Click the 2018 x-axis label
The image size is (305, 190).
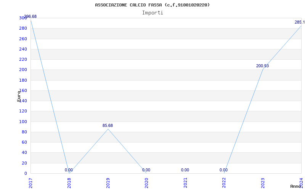[x=69, y=183]
